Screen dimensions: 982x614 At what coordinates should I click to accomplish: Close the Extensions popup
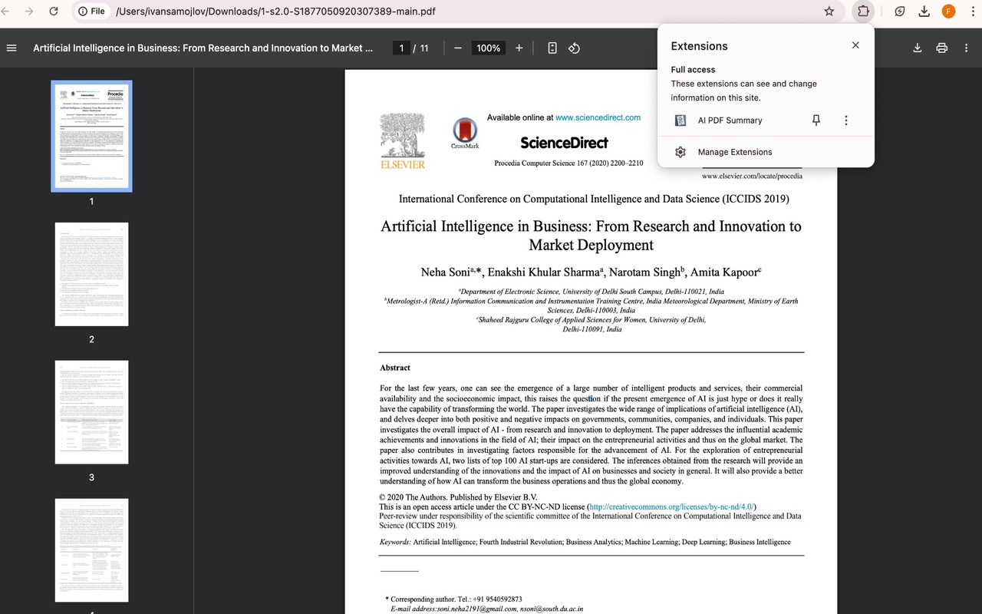tap(855, 45)
